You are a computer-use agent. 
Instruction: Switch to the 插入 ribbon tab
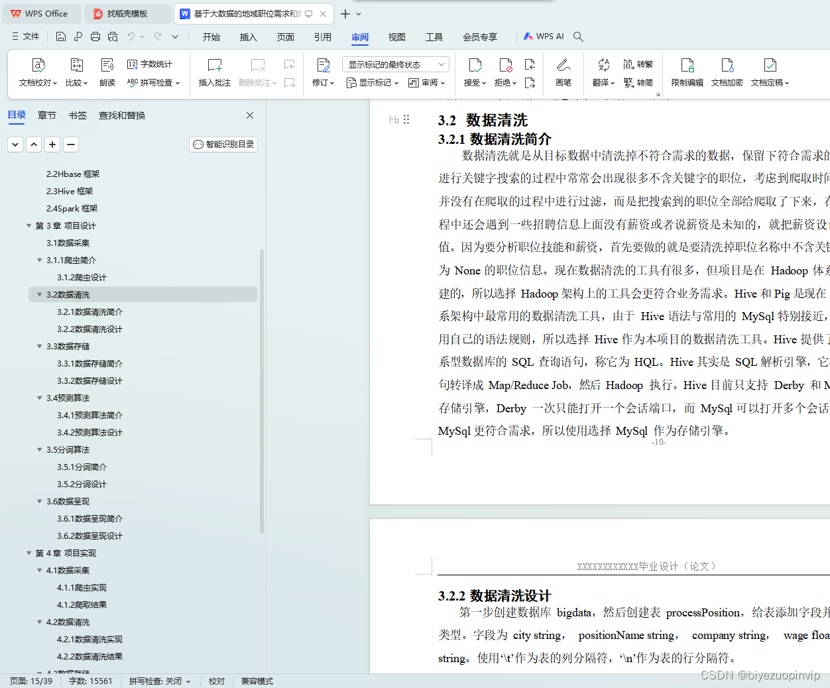pyautogui.click(x=248, y=37)
